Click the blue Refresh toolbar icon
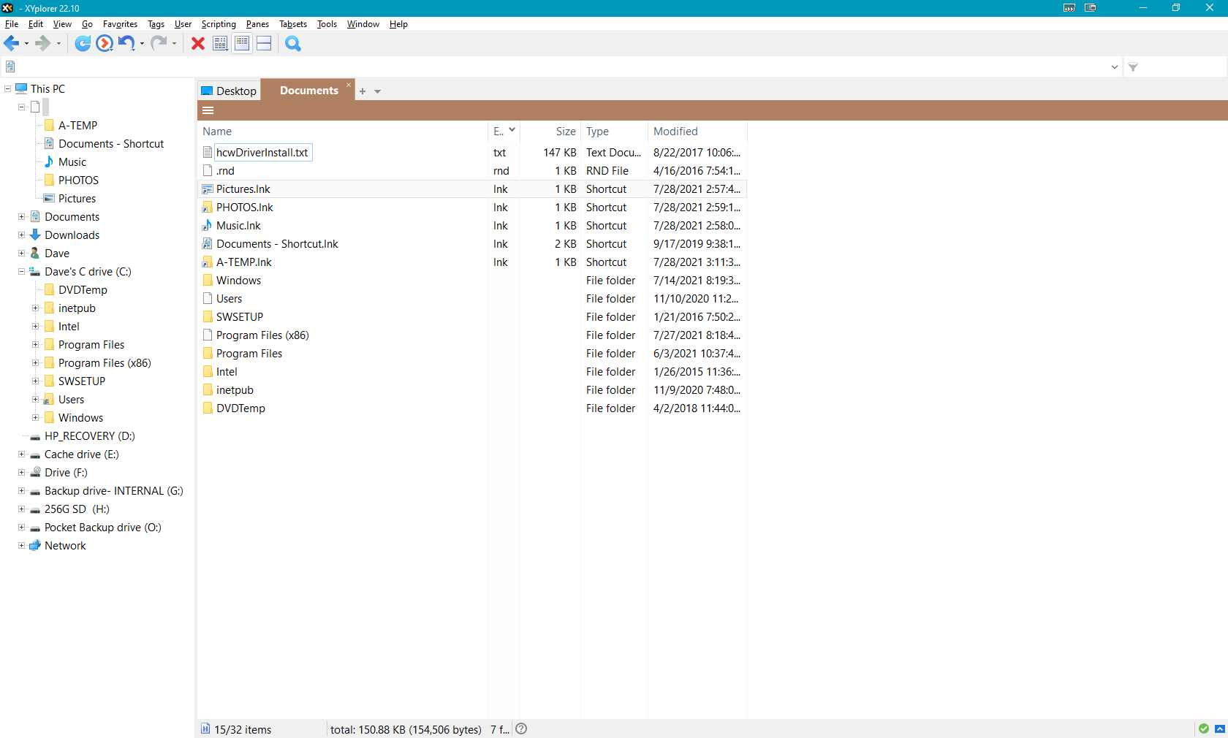The width and height of the screenshot is (1228, 738). [83, 44]
